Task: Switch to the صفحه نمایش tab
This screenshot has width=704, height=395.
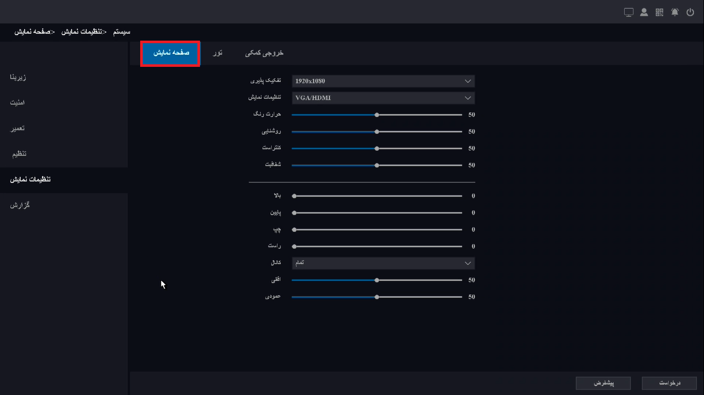Action: tap(170, 53)
